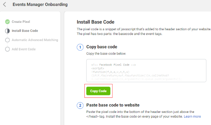Screen dimensions: 211x125
Task: Click the '!function(f,b,e,v,n,t,s)' code line
Action: pyautogui.click(x=110, y=72)
